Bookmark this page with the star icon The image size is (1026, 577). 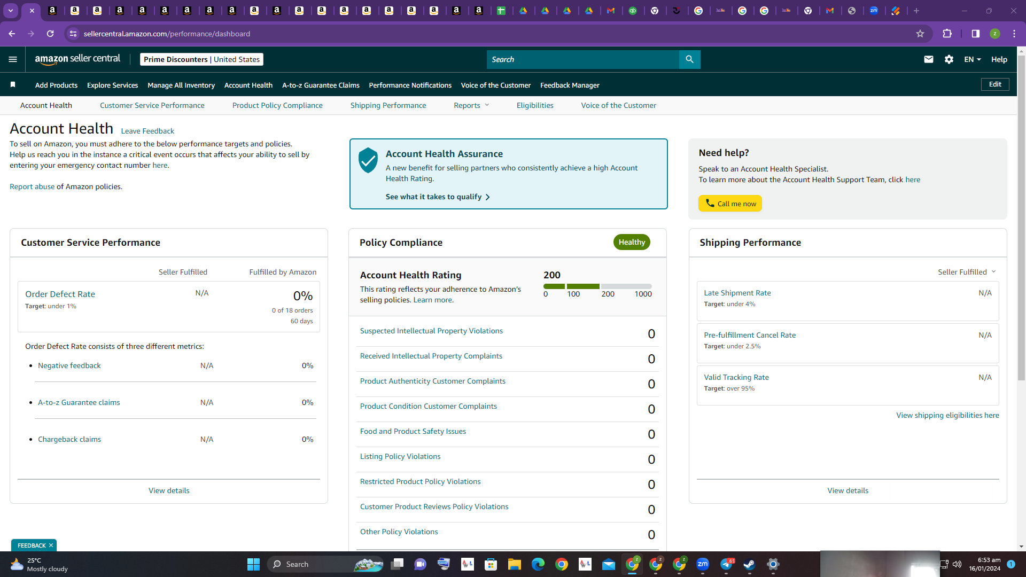(x=920, y=34)
